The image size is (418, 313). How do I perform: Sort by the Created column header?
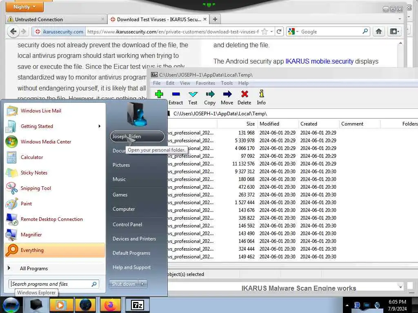[x=318, y=124]
